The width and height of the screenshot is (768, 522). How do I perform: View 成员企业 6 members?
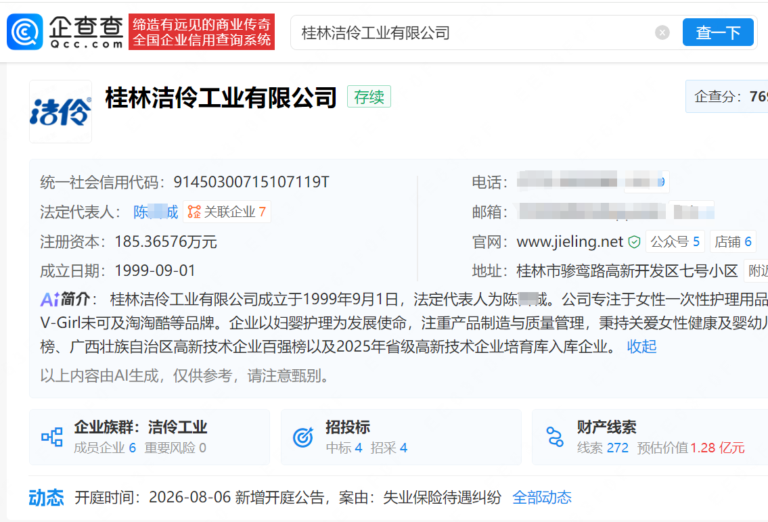pos(105,448)
